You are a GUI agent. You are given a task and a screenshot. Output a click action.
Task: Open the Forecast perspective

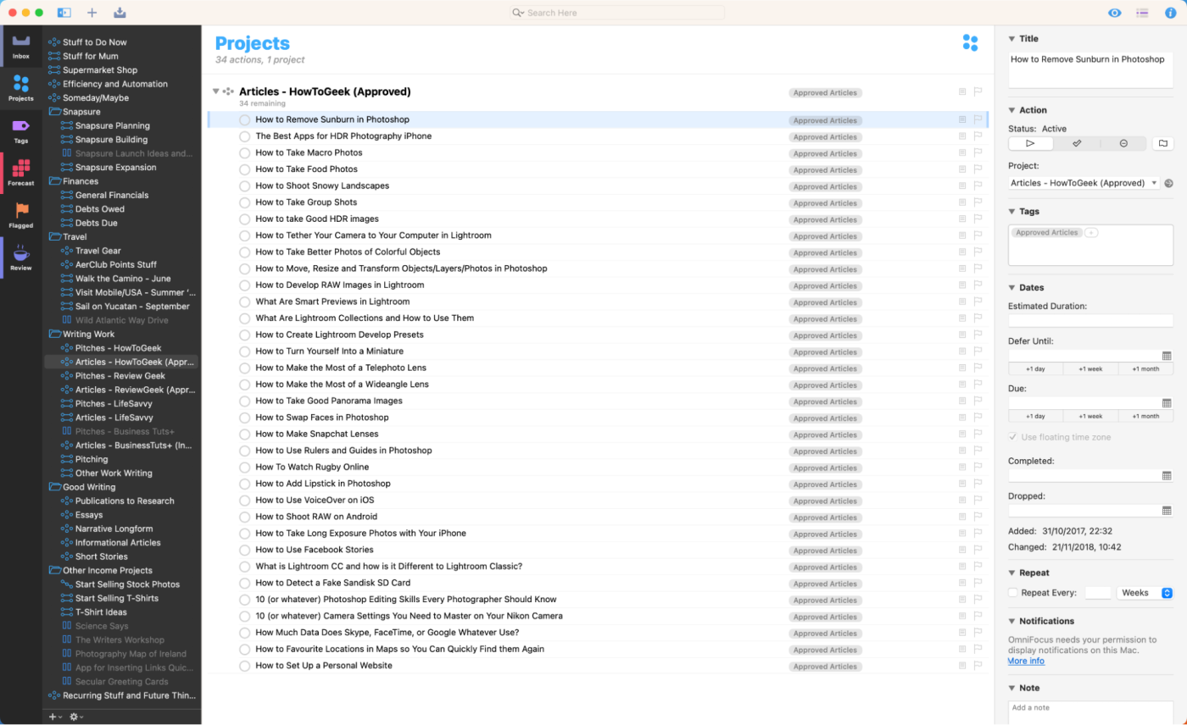[x=21, y=173]
